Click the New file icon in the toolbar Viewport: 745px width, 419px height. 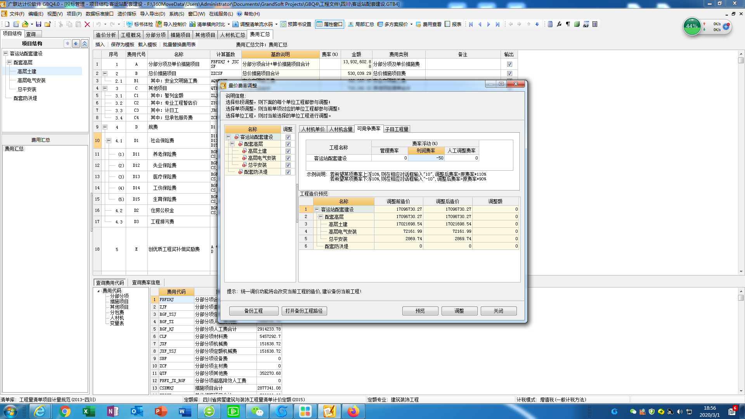coord(7,24)
